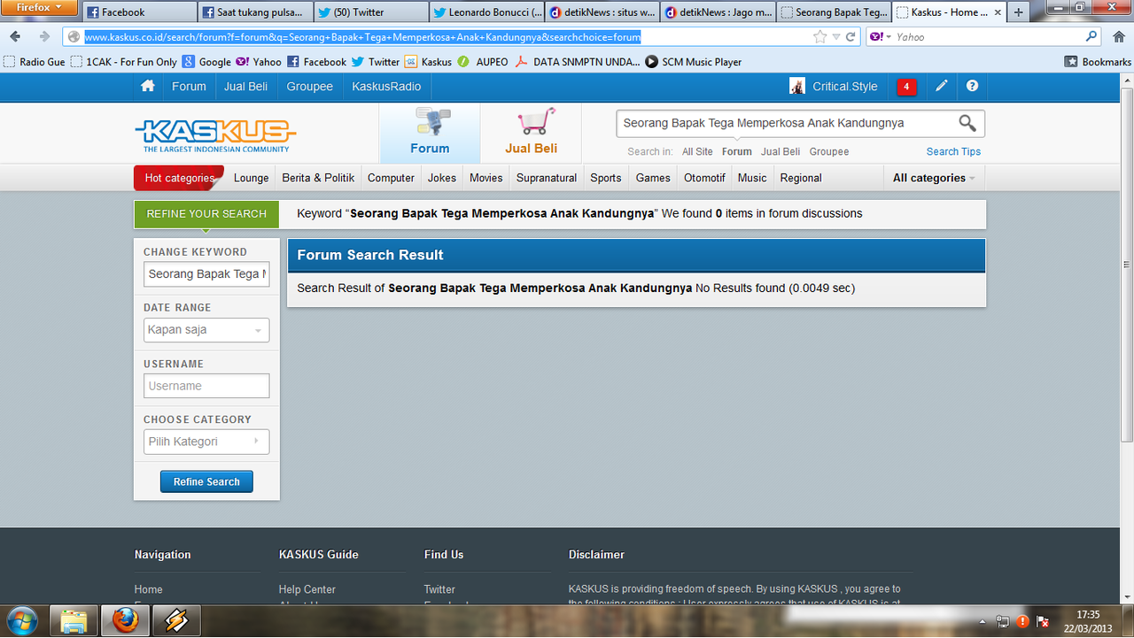Switch to the "(50) Twitter" browser tab

[369, 12]
